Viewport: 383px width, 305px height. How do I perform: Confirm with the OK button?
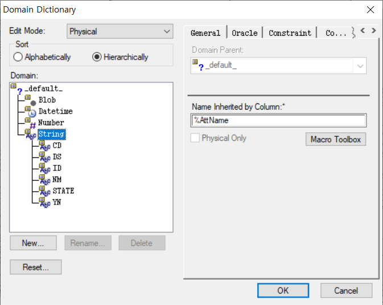point(283,290)
